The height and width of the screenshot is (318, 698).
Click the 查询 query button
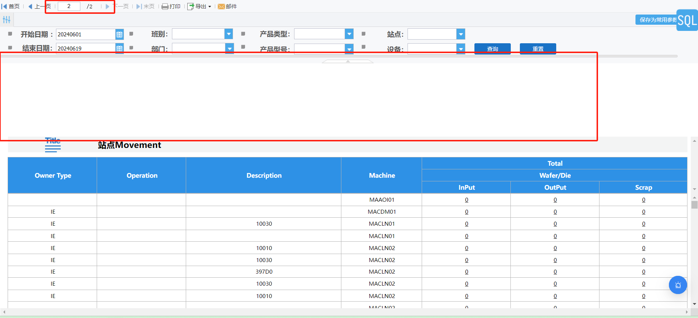[493, 49]
